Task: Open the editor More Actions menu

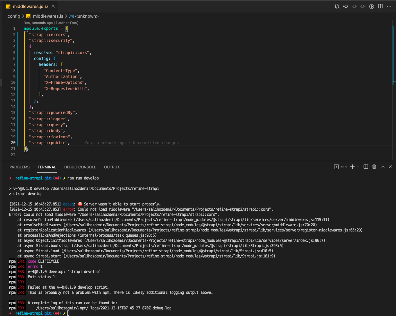Action: 389,6
